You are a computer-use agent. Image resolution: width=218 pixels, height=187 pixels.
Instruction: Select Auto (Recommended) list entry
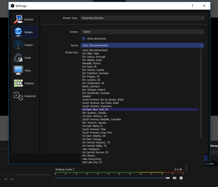tap(95, 50)
